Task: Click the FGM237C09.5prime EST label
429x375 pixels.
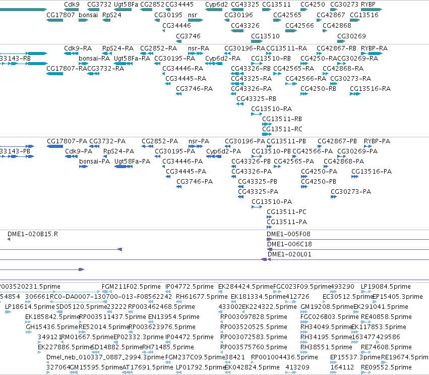Action: tap(195, 357)
